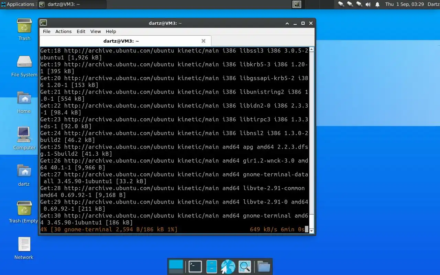Click the first network connection icon in the panel
440x275 pixels.
click(341, 4)
